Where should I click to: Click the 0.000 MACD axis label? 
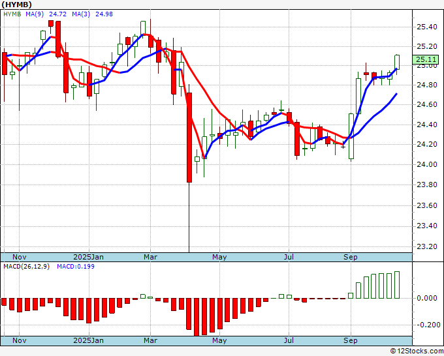coord(427,298)
